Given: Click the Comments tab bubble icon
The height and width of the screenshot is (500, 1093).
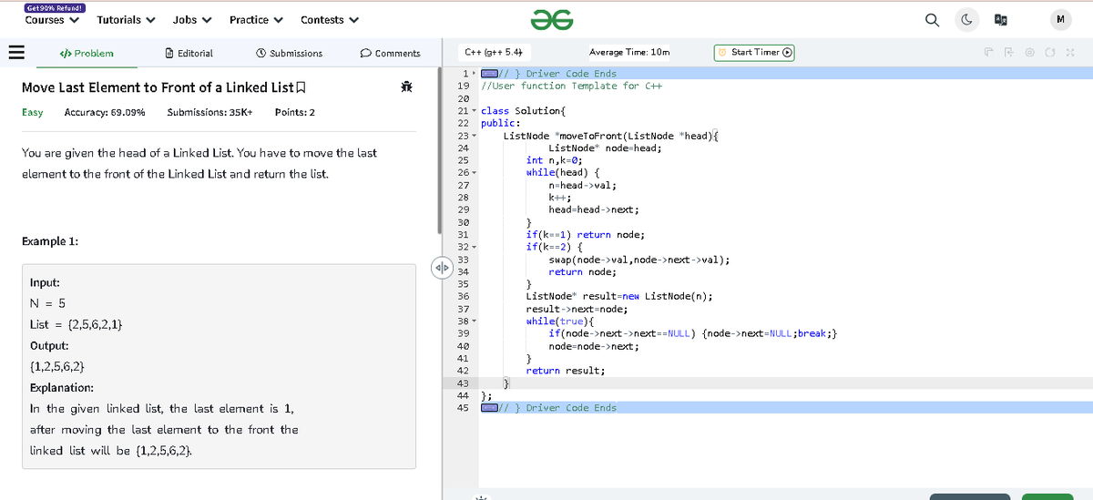Looking at the screenshot, I should pyautogui.click(x=365, y=53).
